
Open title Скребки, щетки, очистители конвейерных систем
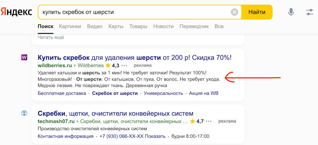click(116, 113)
